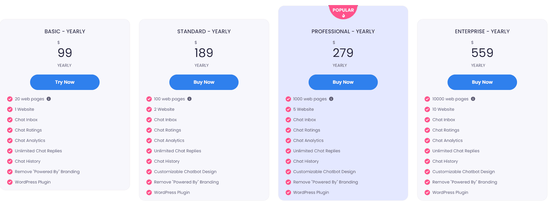
Task: Click the $99 price in Basic plan
Action: 65,53
